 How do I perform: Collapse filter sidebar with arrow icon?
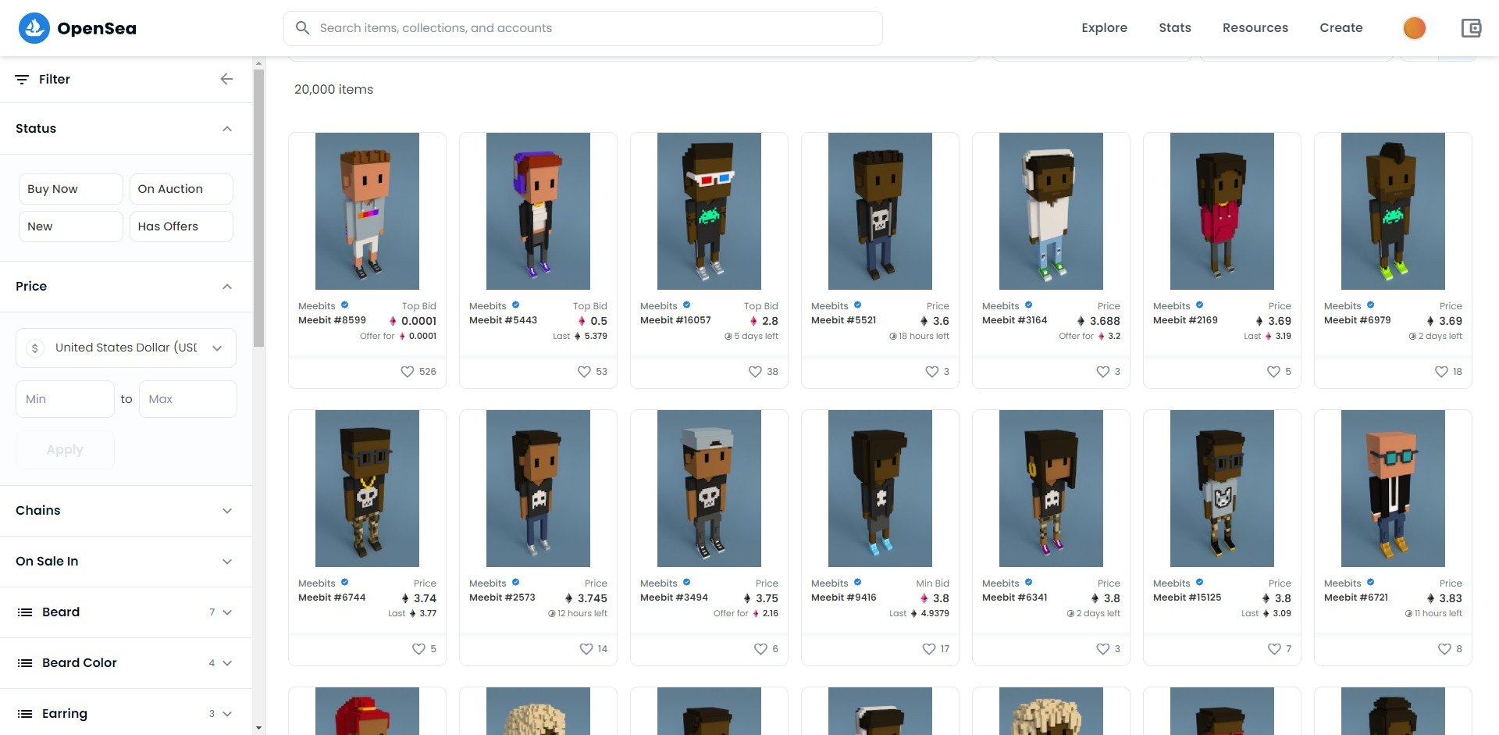point(226,79)
